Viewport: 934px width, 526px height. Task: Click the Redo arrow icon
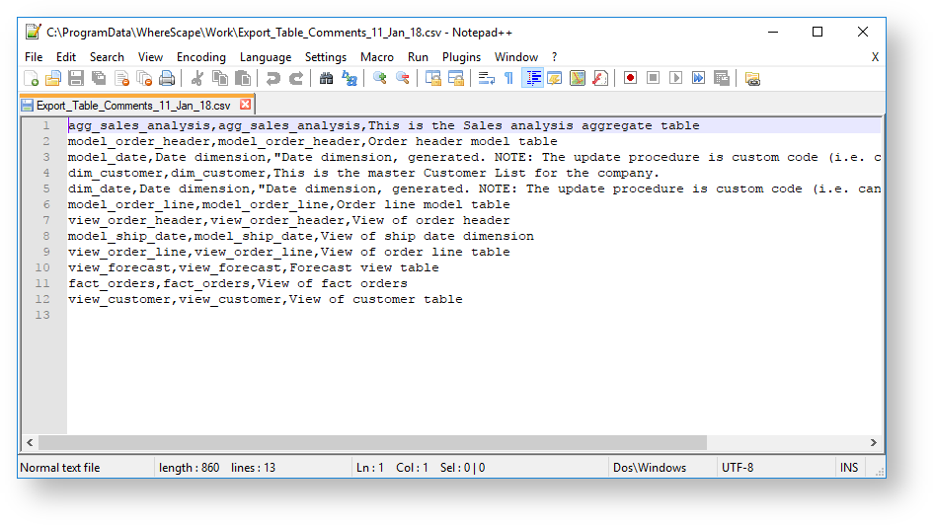(295, 78)
